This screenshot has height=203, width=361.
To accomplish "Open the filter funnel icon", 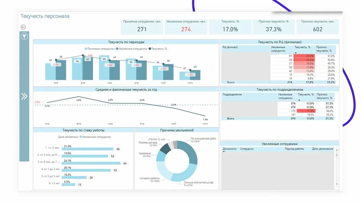I will (24, 36).
